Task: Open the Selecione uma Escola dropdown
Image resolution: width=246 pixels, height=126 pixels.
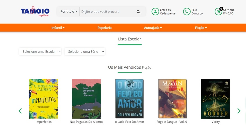Action: click(40, 51)
